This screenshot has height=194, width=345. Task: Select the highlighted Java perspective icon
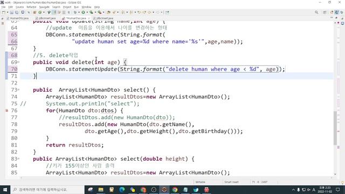pyautogui.click(x=336, y=12)
